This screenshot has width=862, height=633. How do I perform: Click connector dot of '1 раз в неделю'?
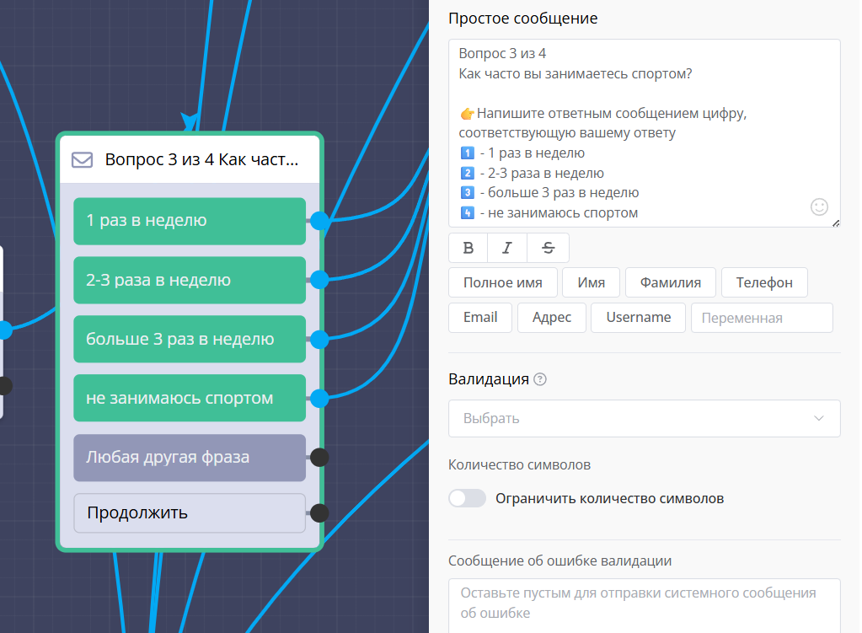[x=319, y=221]
